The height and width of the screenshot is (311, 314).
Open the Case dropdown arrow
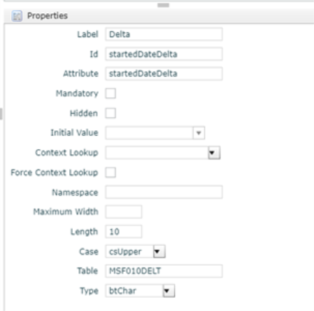[x=159, y=251]
